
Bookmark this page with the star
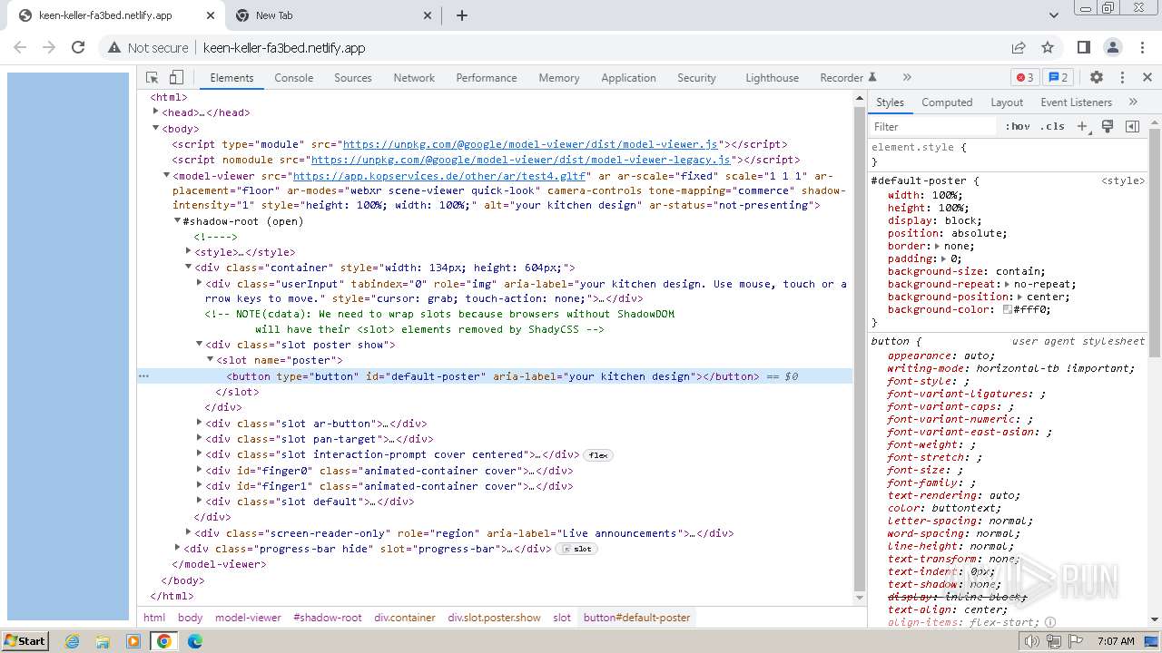[x=1048, y=47]
